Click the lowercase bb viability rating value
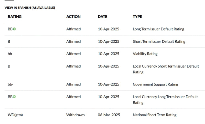Screen dimensions: 205x124 (x=10, y=54)
